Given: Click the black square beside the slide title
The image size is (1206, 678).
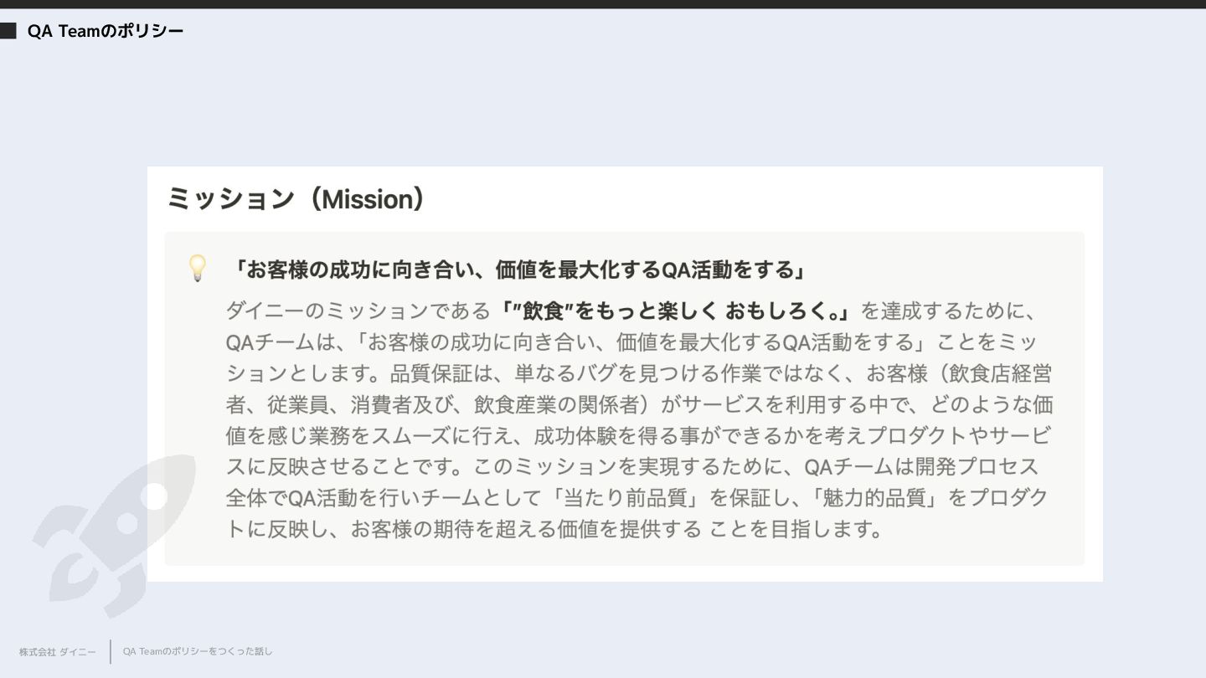Looking at the screenshot, I should point(8,31).
